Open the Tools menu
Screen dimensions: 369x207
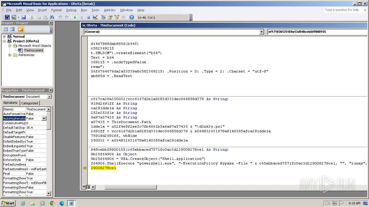coord(95,10)
